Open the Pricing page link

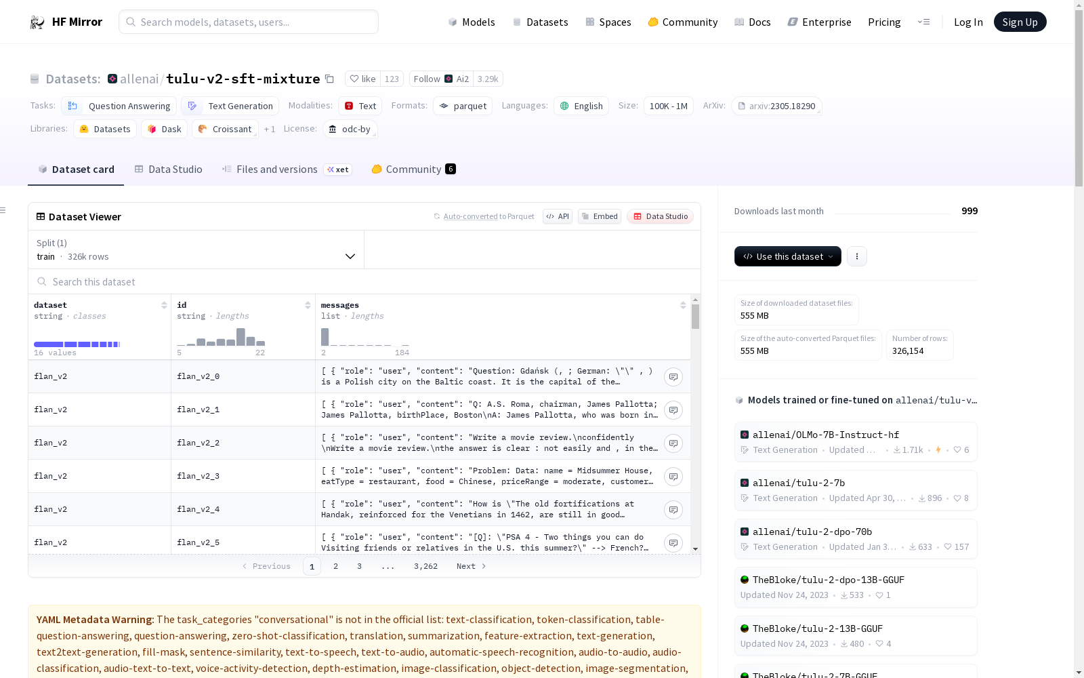(x=884, y=22)
